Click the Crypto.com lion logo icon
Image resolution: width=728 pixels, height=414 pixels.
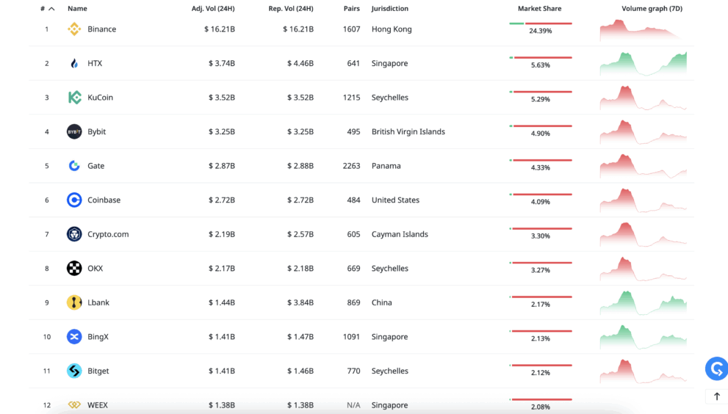74,234
